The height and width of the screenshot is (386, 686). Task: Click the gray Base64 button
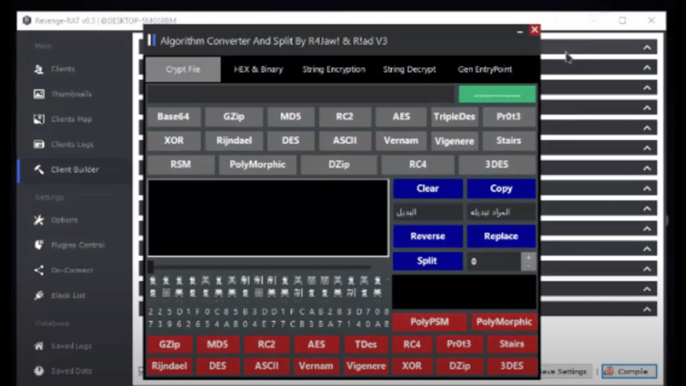(x=174, y=117)
